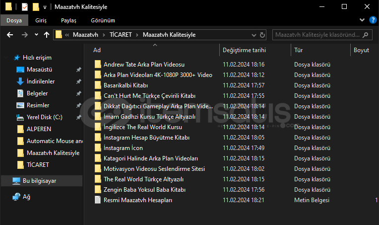This screenshot has height=225, width=379.
Task: Sort by Değiştirme tarihi column header
Action: tap(244, 50)
